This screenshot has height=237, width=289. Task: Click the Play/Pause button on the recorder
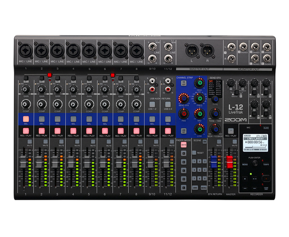coord(254,179)
